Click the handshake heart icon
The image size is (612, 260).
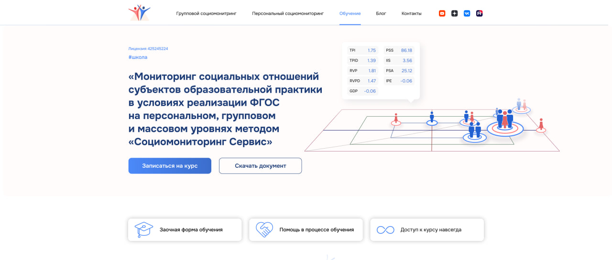click(x=264, y=230)
